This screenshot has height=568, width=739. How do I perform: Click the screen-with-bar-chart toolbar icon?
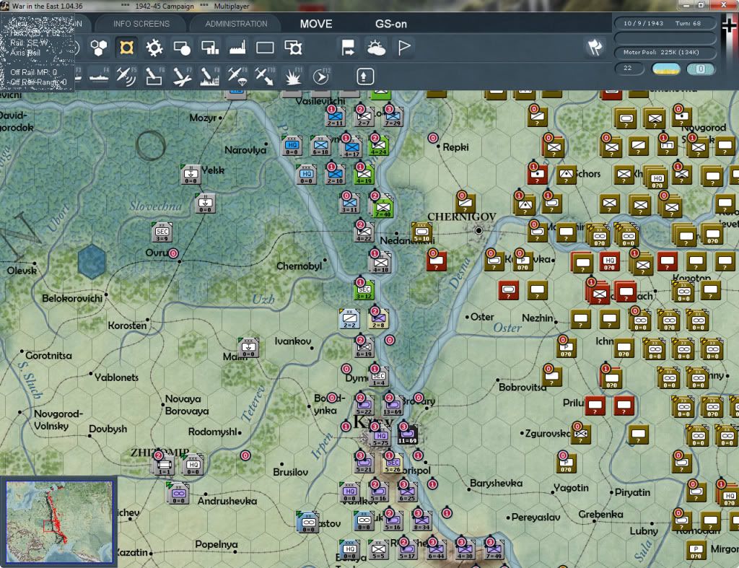pos(210,48)
